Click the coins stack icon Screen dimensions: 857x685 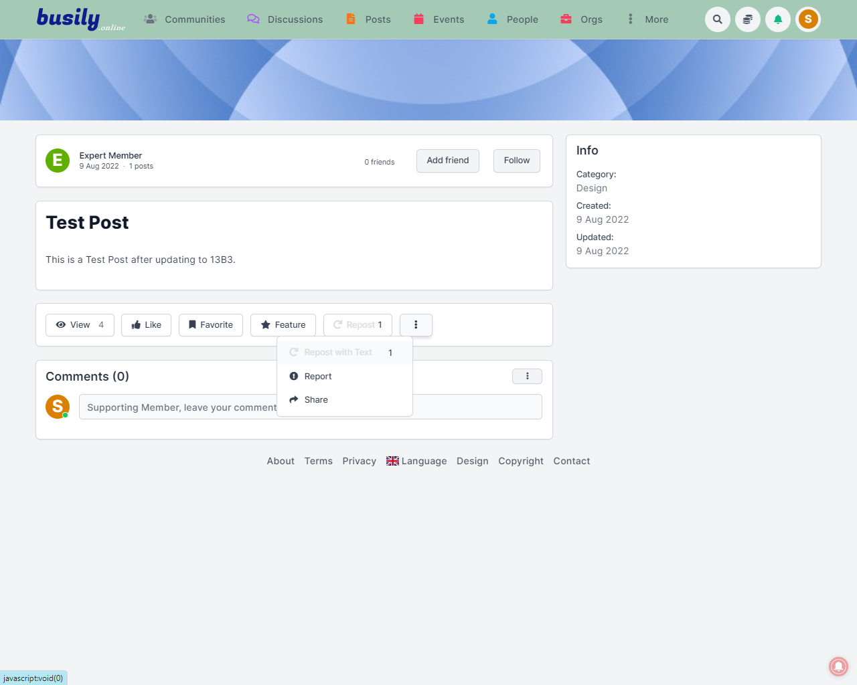pos(747,19)
